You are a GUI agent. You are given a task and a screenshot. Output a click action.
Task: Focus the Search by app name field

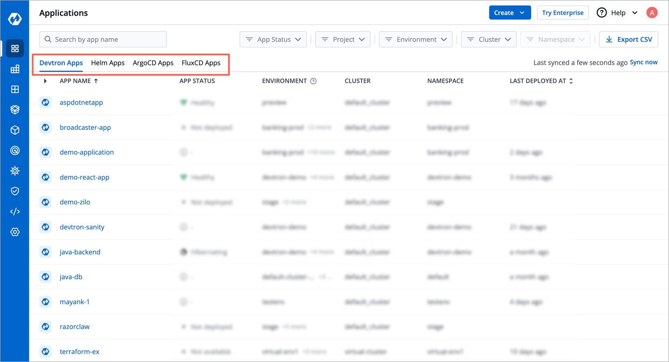(103, 39)
